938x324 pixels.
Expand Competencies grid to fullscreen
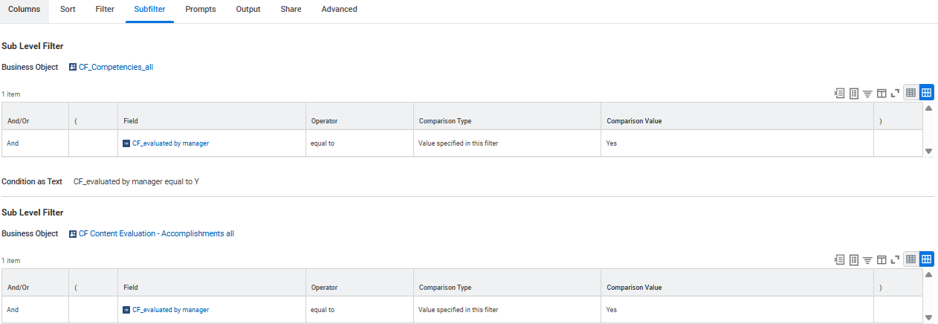click(x=895, y=93)
